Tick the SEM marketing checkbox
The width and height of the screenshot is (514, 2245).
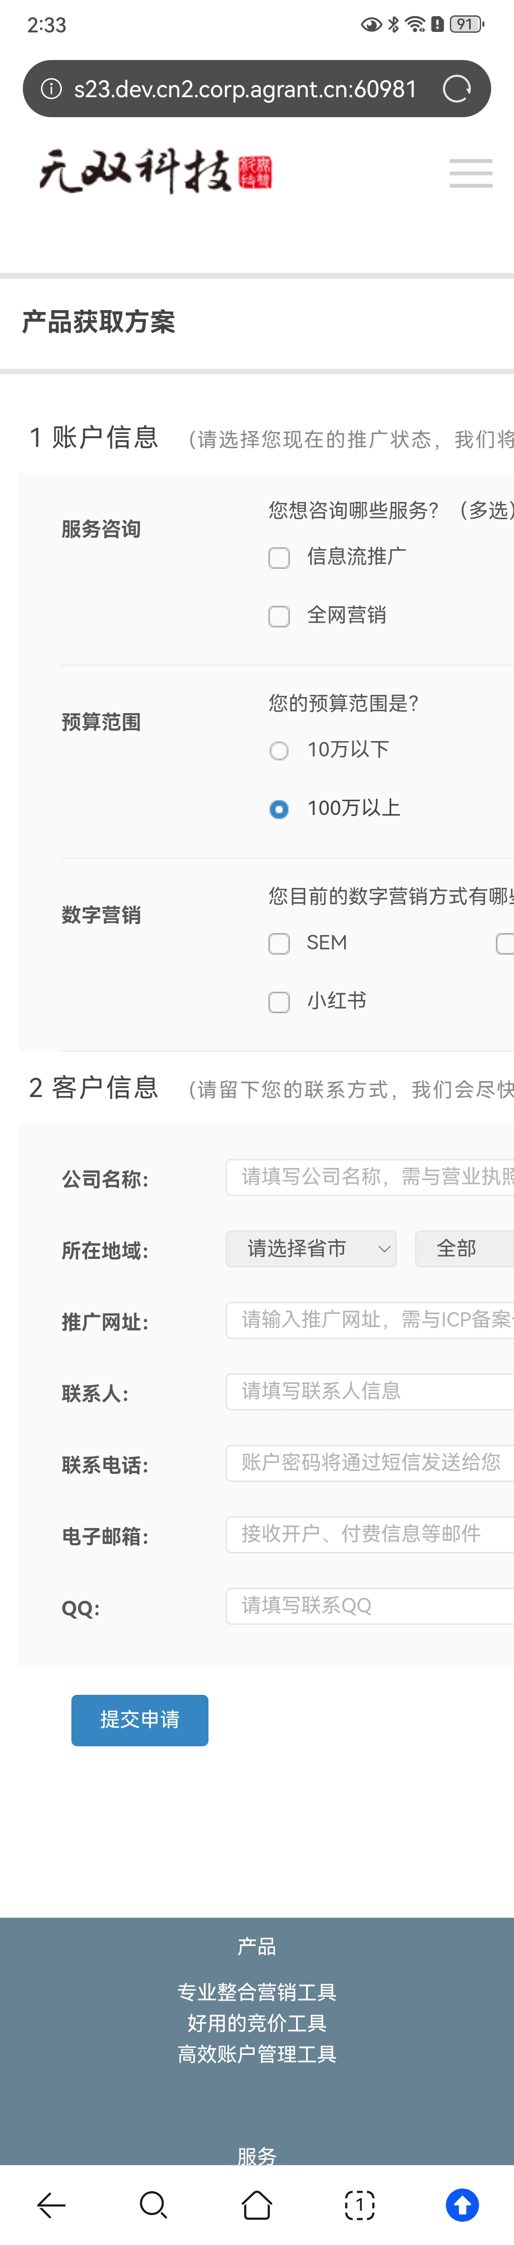(279, 944)
